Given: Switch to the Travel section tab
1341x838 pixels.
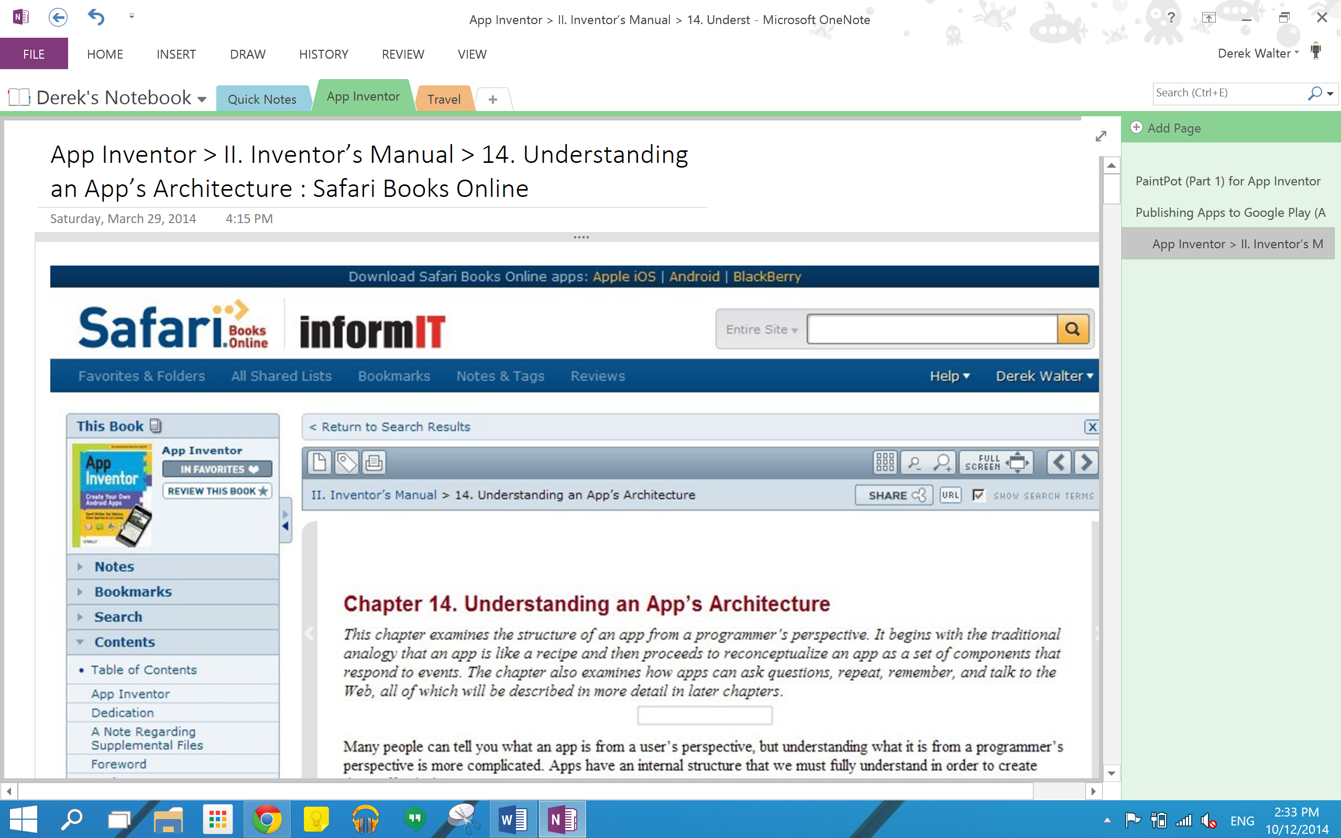Looking at the screenshot, I should point(443,99).
